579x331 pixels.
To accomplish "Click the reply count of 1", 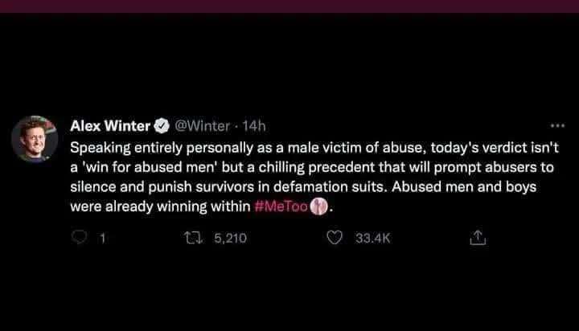I will [x=102, y=238].
